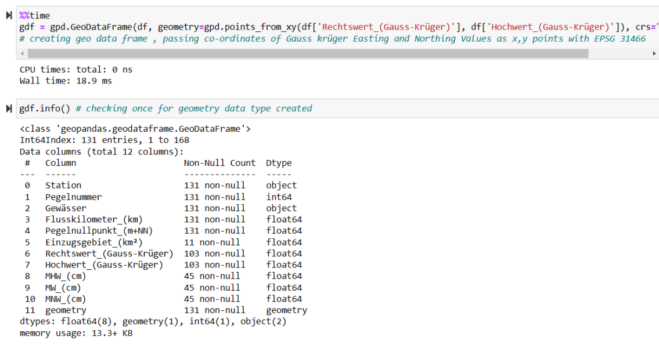The image size is (659, 344).
Task: Click the dtypes summary output line
Action: (153, 321)
